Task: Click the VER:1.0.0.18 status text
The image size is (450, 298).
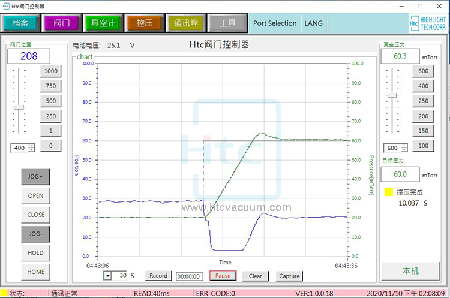Action: (314, 293)
